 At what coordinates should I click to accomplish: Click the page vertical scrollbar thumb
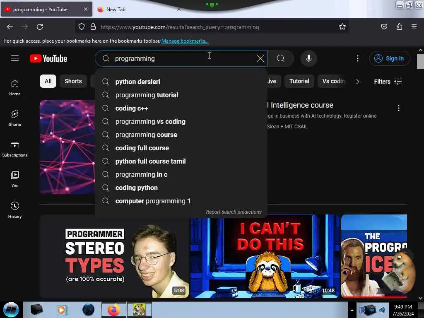[x=420, y=61]
